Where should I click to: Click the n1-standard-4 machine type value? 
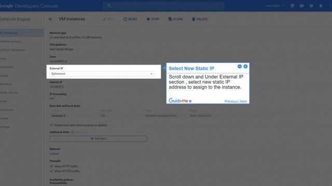[x=76, y=37]
